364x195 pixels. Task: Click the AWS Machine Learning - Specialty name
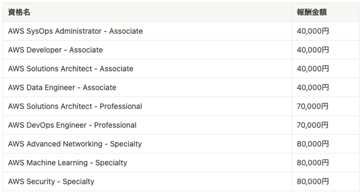coord(67,163)
